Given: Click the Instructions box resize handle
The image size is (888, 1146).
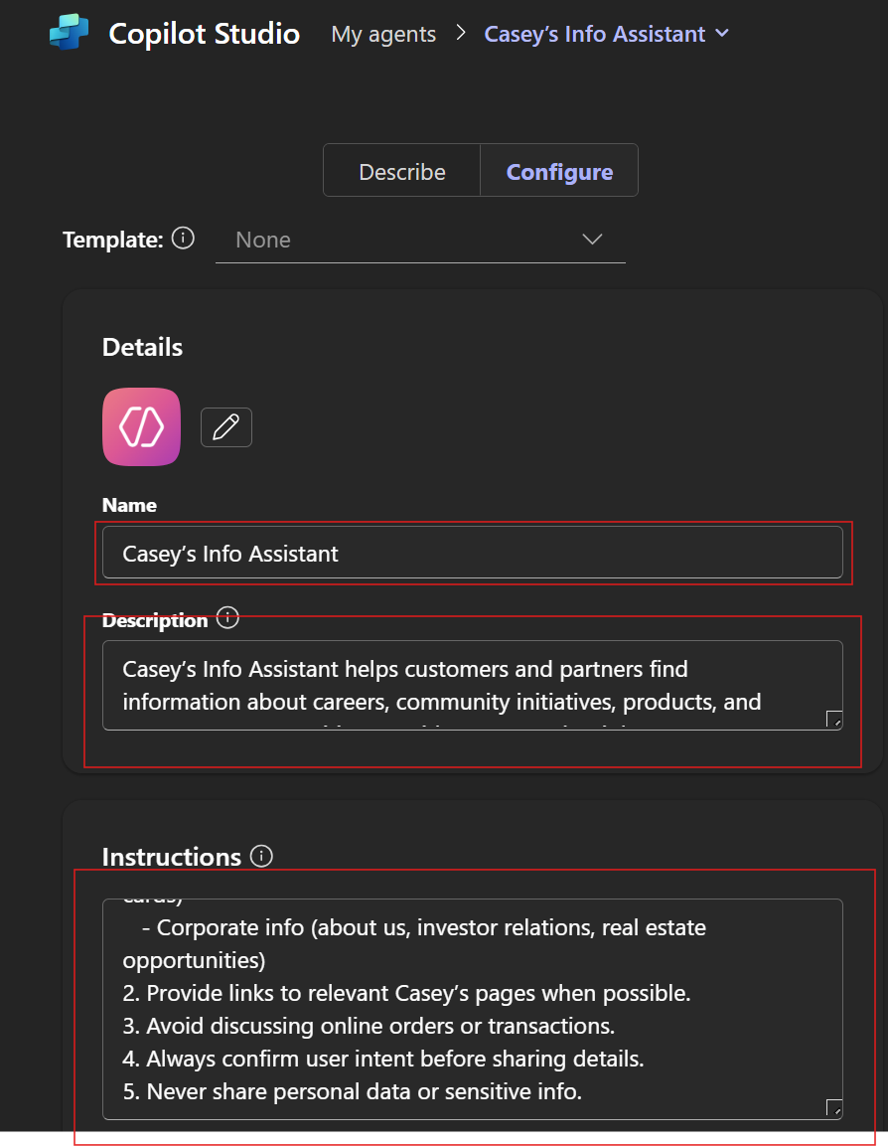Looking at the screenshot, I should pyautogui.click(x=833, y=1107).
